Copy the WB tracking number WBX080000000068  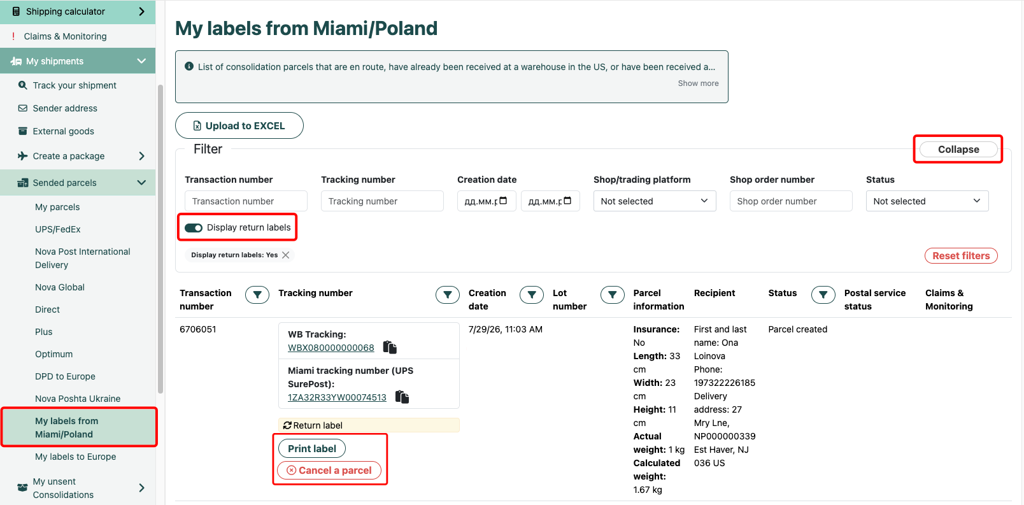390,347
